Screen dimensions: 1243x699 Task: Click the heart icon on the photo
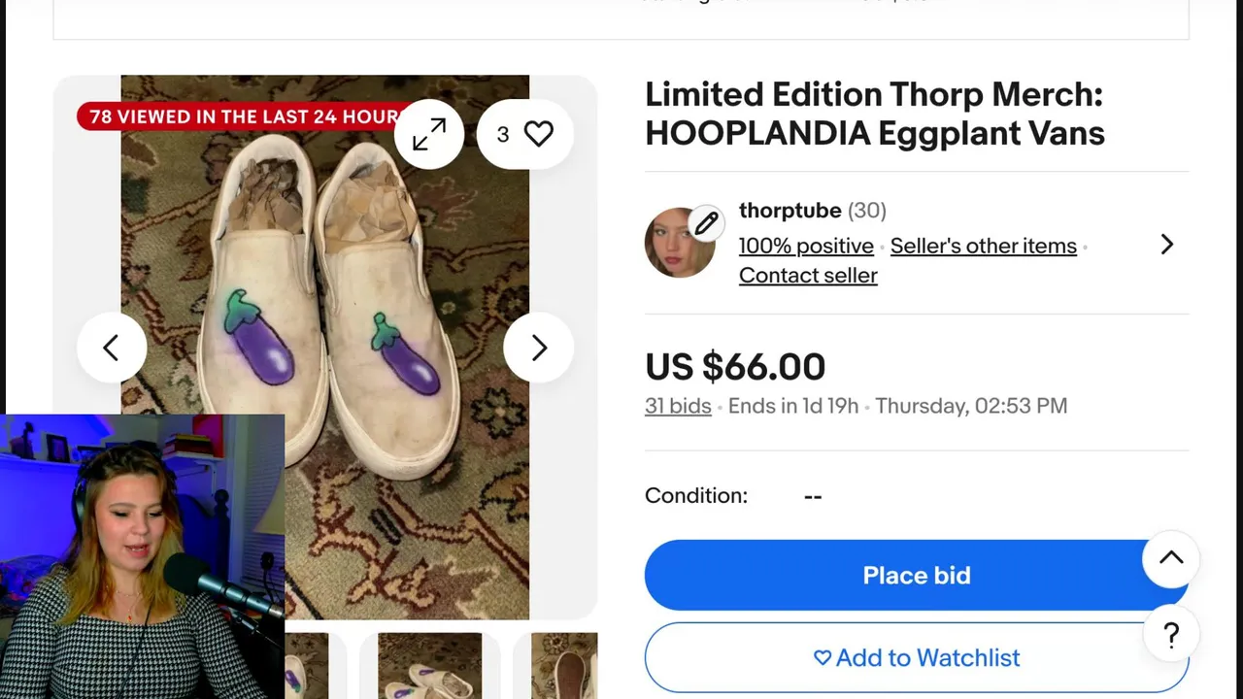[538, 134]
